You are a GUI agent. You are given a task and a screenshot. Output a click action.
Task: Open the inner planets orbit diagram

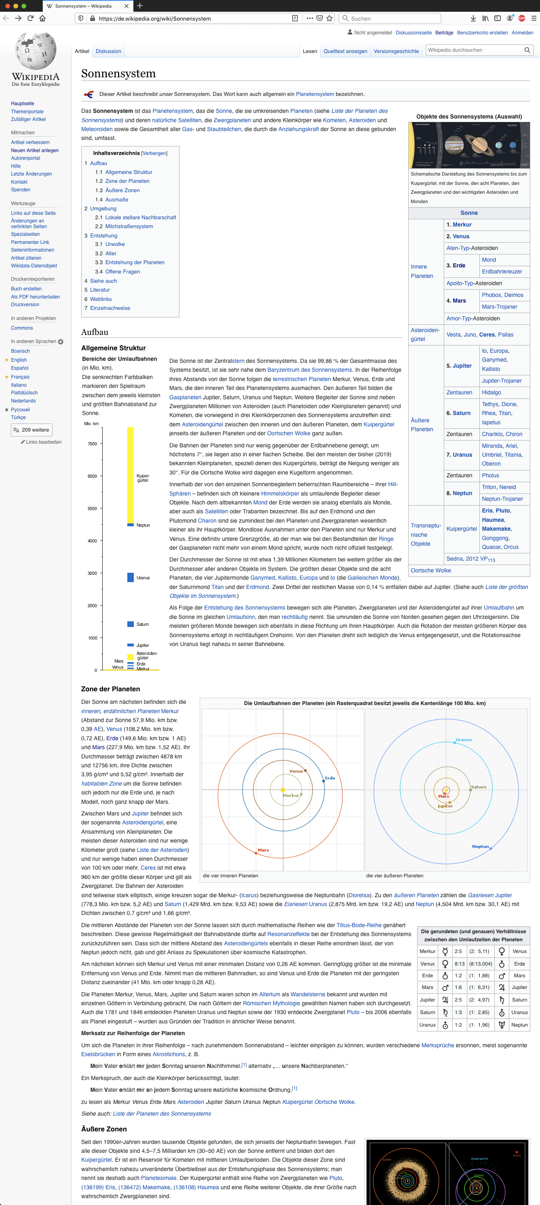283,790
